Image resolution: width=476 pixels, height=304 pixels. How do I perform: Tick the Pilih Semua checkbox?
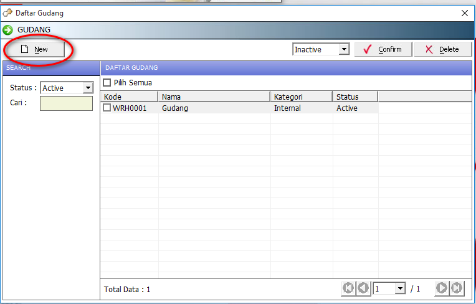[x=107, y=82]
